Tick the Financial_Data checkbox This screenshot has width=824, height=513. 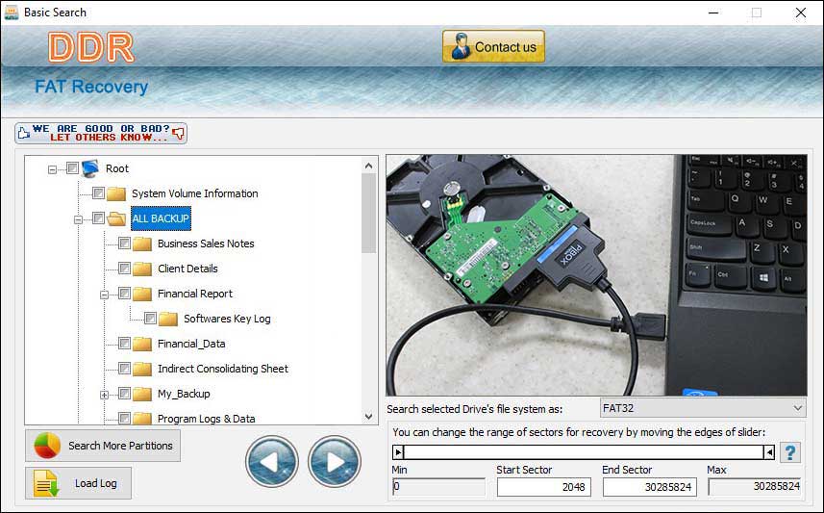point(124,343)
